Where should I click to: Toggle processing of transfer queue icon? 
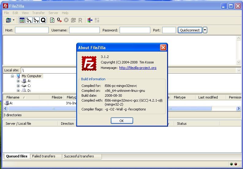59,20
